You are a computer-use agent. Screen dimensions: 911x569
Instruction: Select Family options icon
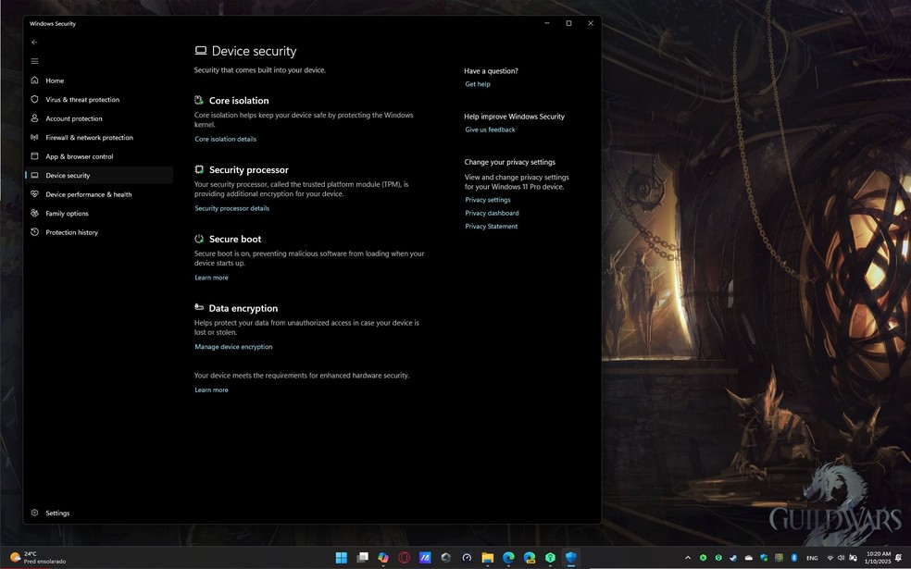coord(35,213)
